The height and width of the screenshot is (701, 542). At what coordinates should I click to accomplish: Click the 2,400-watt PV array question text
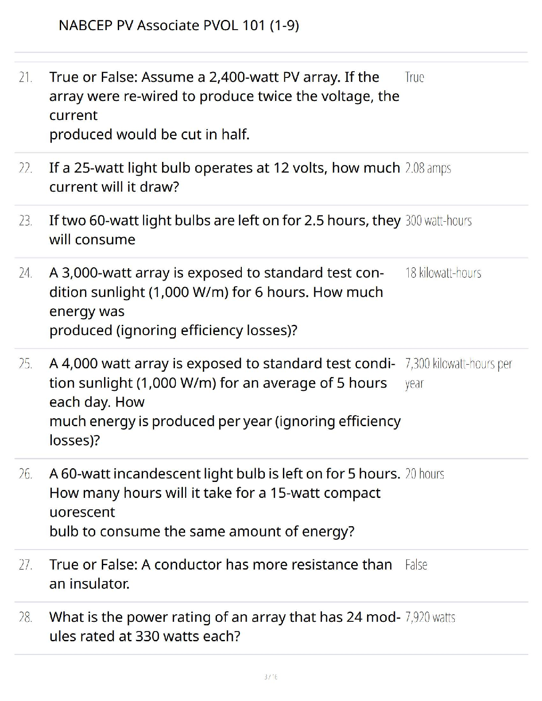pos(224,105)
